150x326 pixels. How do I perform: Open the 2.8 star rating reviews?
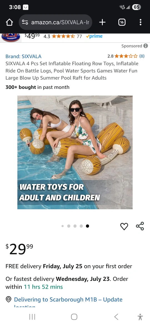click(126, 56)
